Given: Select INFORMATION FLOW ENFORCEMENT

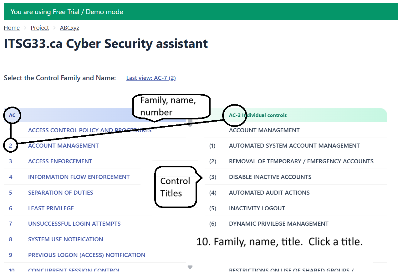Looking at the screenshot, I should pos(79,177).
